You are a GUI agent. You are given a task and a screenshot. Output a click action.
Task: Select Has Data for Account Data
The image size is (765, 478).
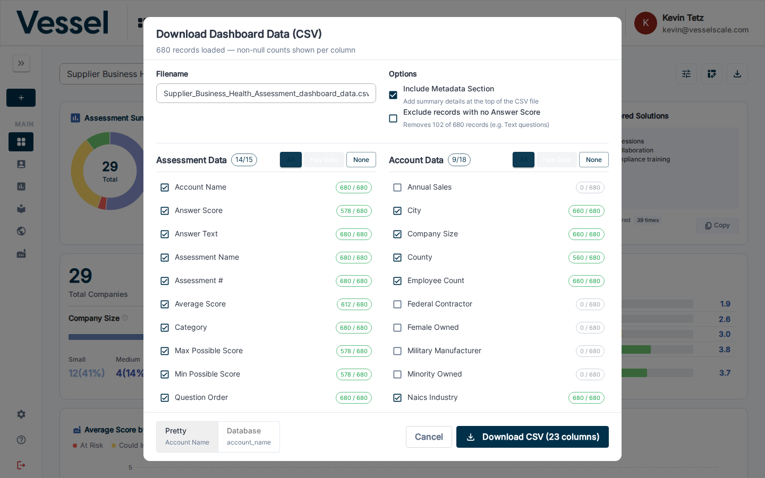[x=557, y=160]
